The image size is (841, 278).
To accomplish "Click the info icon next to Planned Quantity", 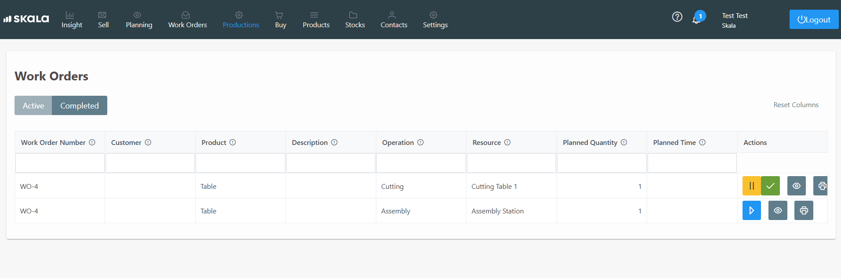I will click(x=623, y=142).
